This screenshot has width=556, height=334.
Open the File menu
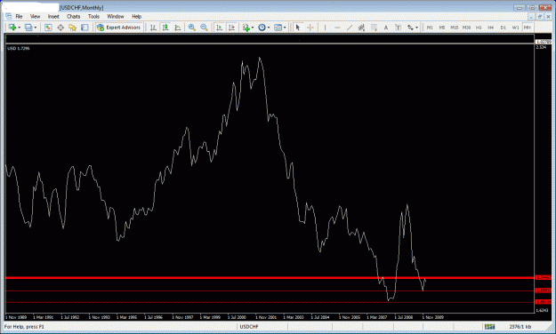click(x=19, y=16)
